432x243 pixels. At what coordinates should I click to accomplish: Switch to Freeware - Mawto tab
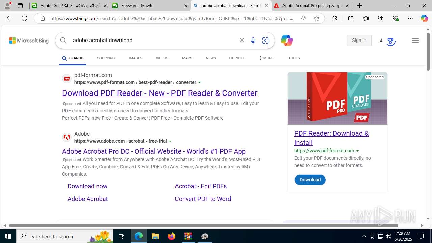coord(150,6)
